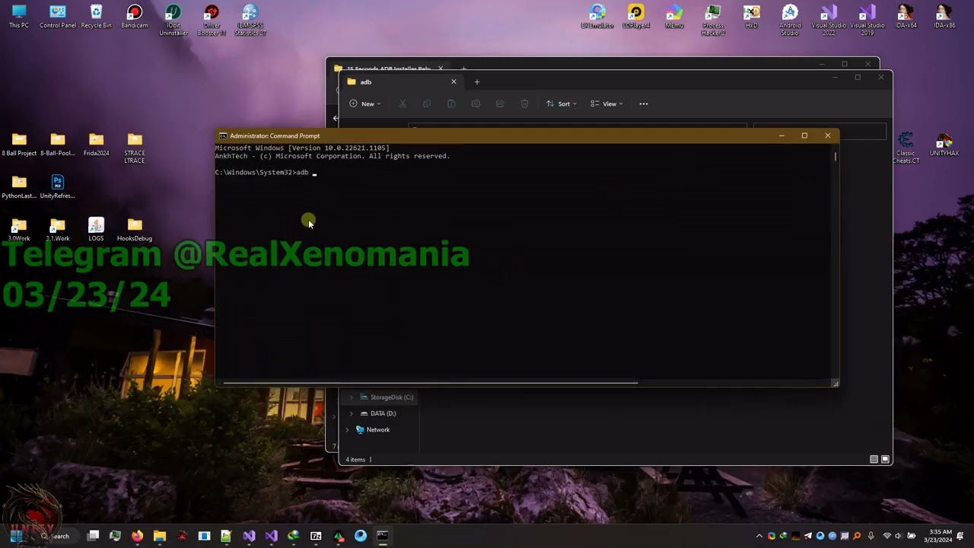This screenshot has width=974, height=548.
Task: Open the Command Prompt taskbar icon
Action: 383,536
